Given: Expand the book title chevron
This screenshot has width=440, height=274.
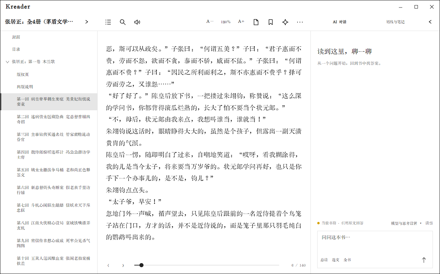Looking at the screenshot, I should tap(87, 22).
